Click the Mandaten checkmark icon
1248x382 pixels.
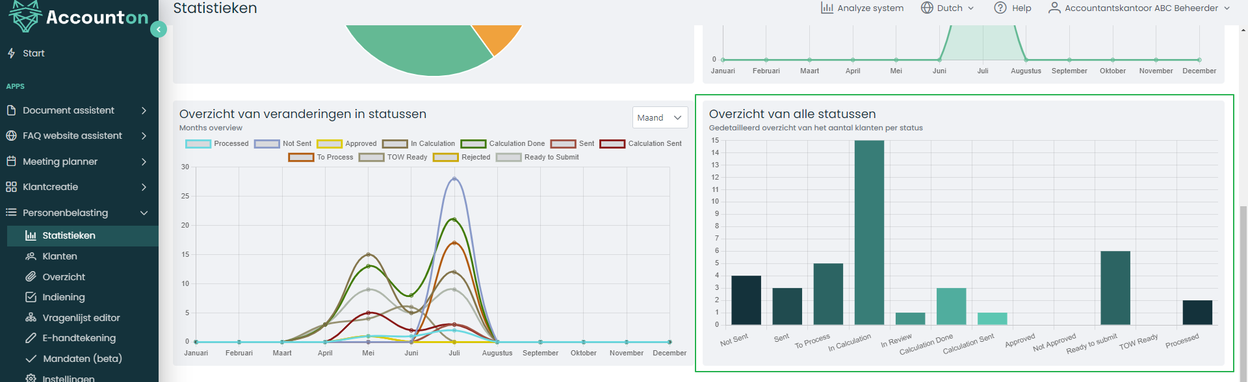tap(31, 359)
